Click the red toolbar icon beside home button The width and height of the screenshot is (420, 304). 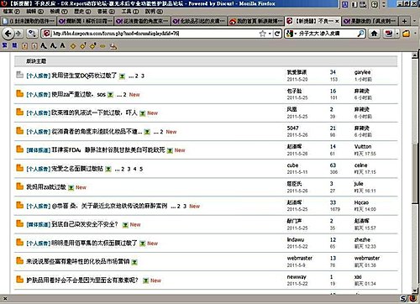388,34
